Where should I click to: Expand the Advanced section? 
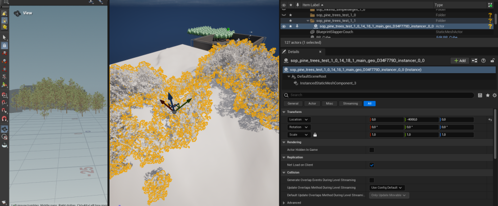click(x=284, y=203)
